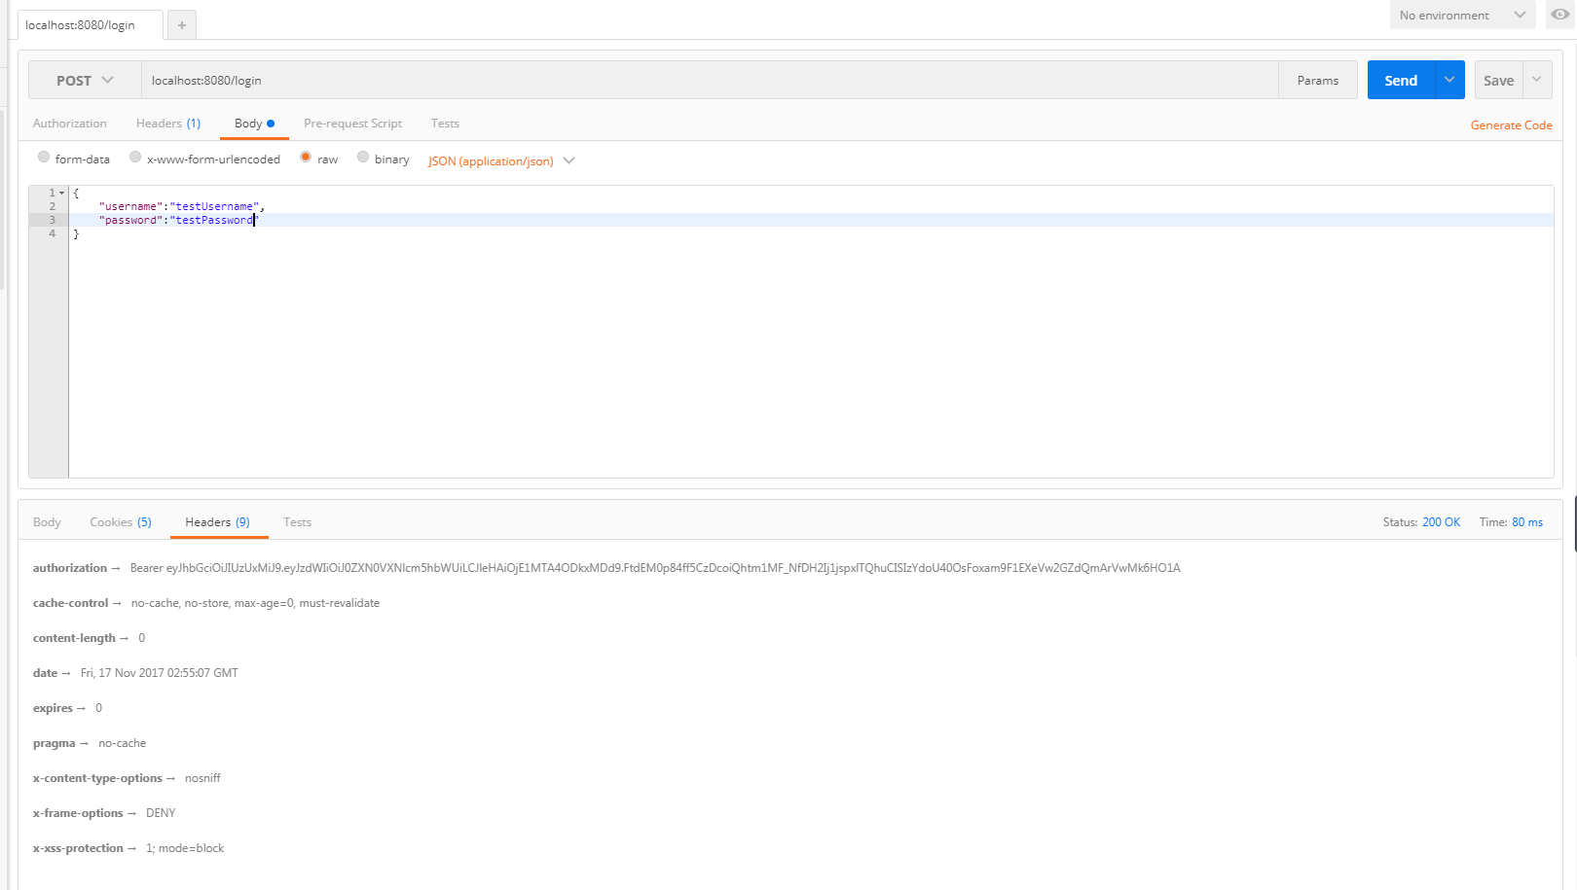Click the content-length header name

point(74,638)
